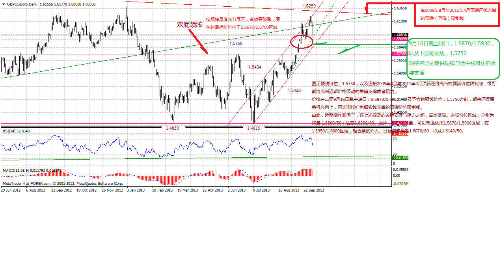Viewport: 501px width, 253px height.
Task: Click the 1.54900 price axis value
Action: pos(400,73)
